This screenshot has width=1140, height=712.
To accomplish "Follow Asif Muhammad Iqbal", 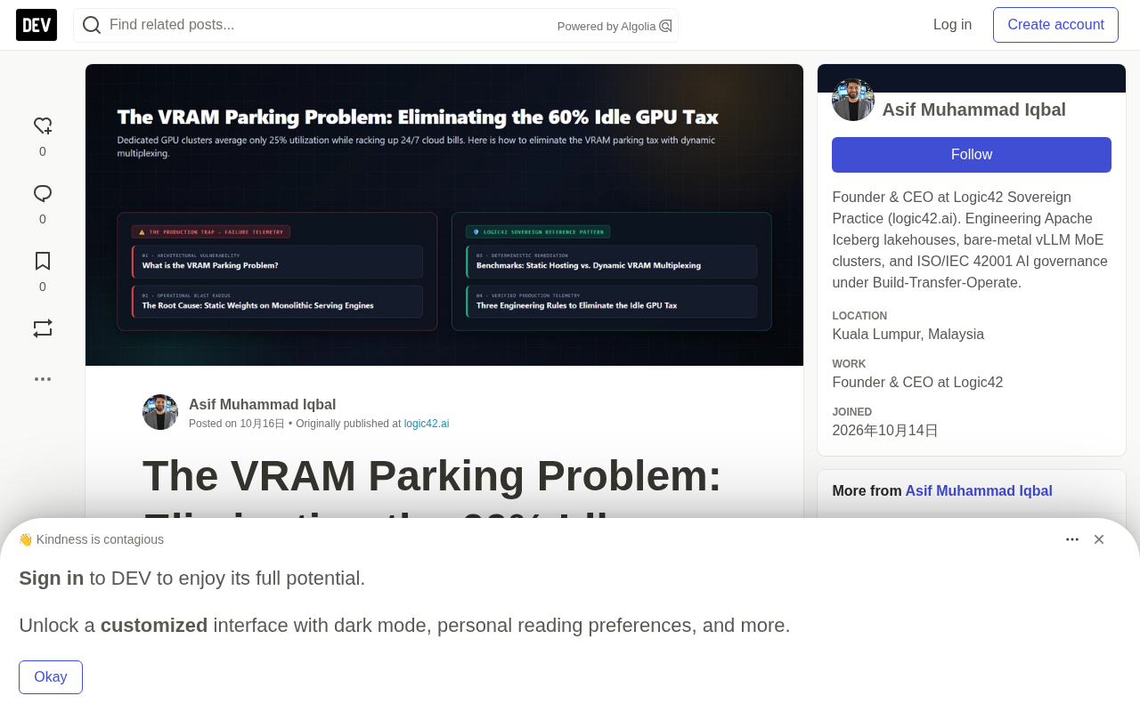I will pos(972,155).
